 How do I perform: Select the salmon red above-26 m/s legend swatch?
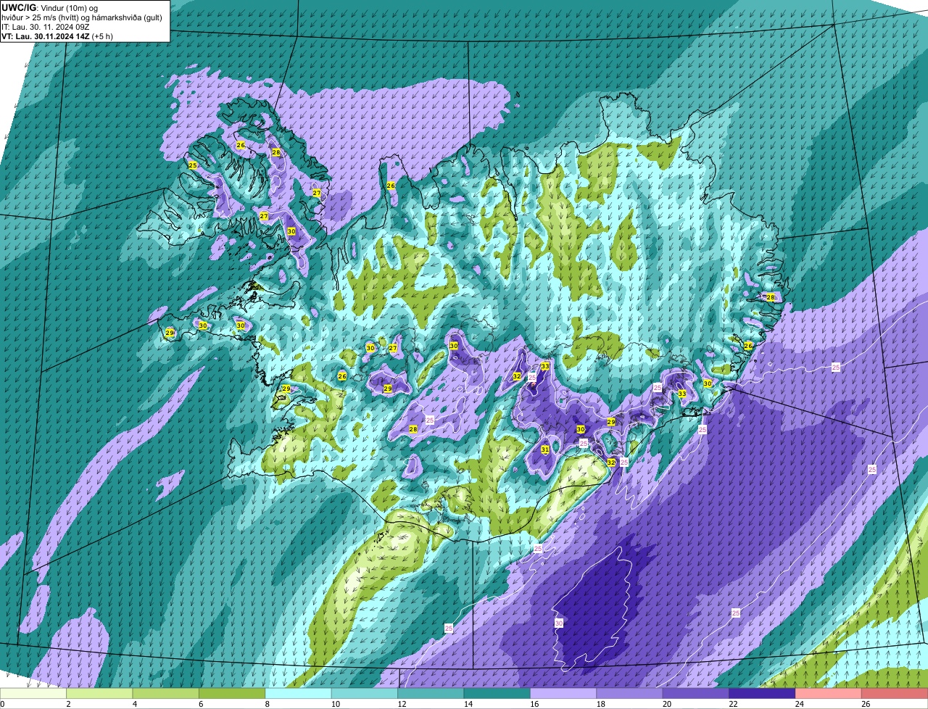(x=895, y=694)
